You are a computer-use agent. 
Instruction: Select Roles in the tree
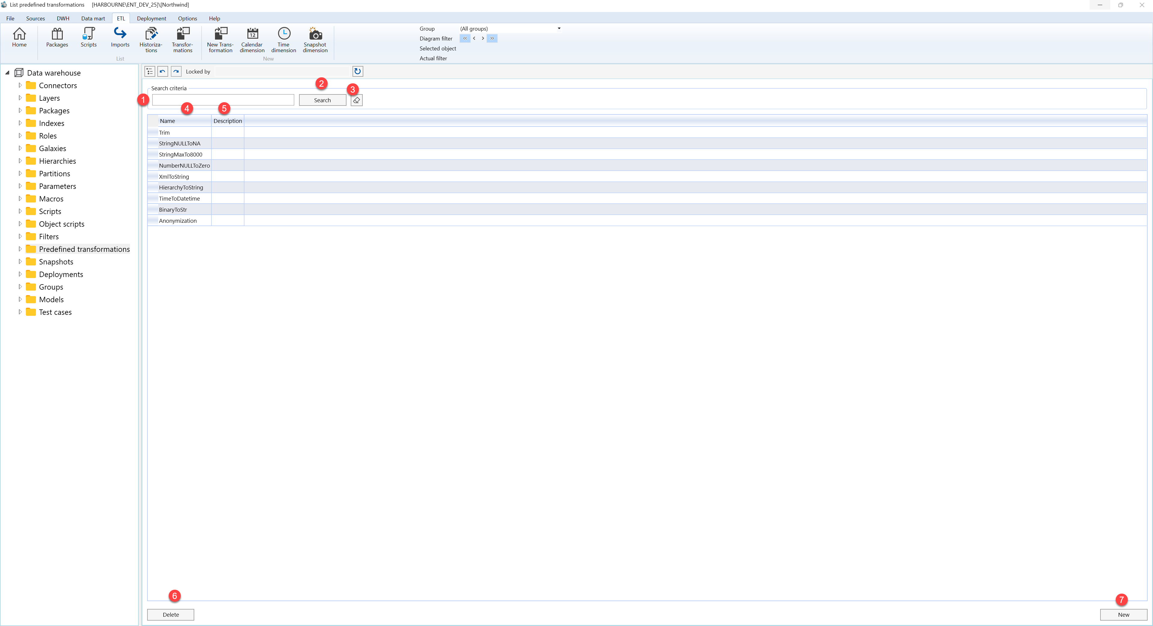(47, 136)
